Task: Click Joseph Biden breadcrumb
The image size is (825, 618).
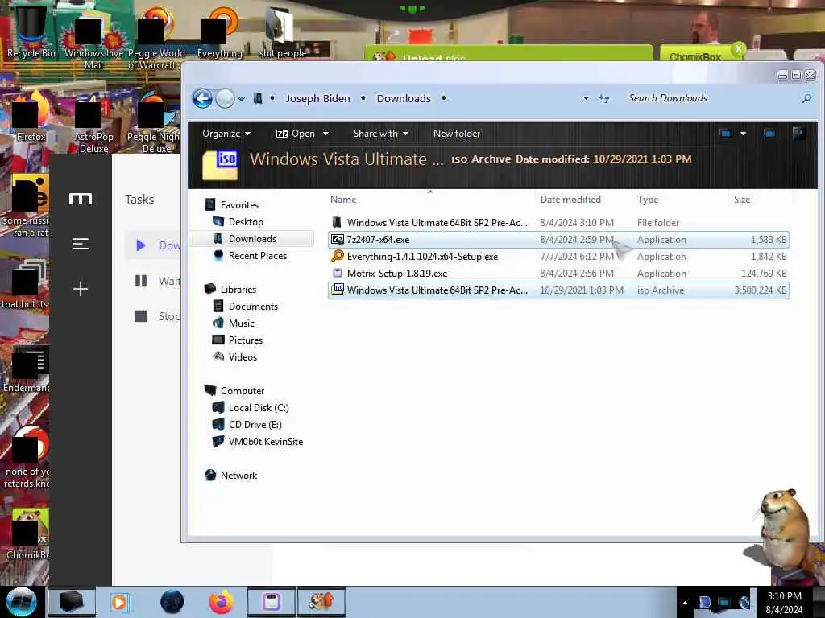Action: [317, 98]
